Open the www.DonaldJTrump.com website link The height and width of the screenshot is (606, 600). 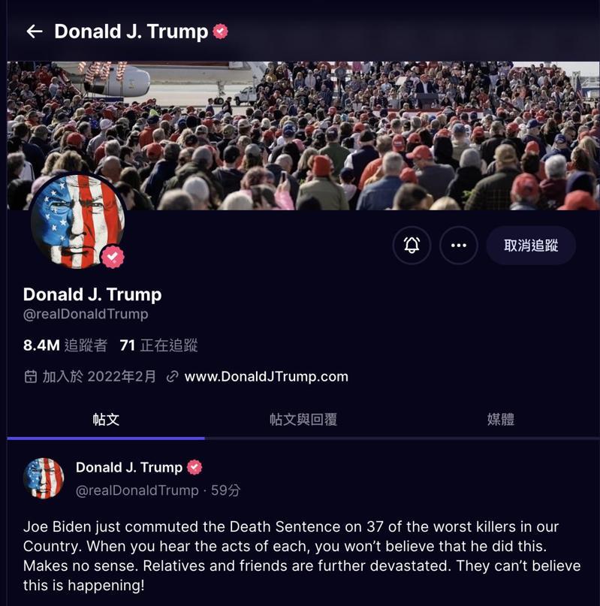(267, 376)
